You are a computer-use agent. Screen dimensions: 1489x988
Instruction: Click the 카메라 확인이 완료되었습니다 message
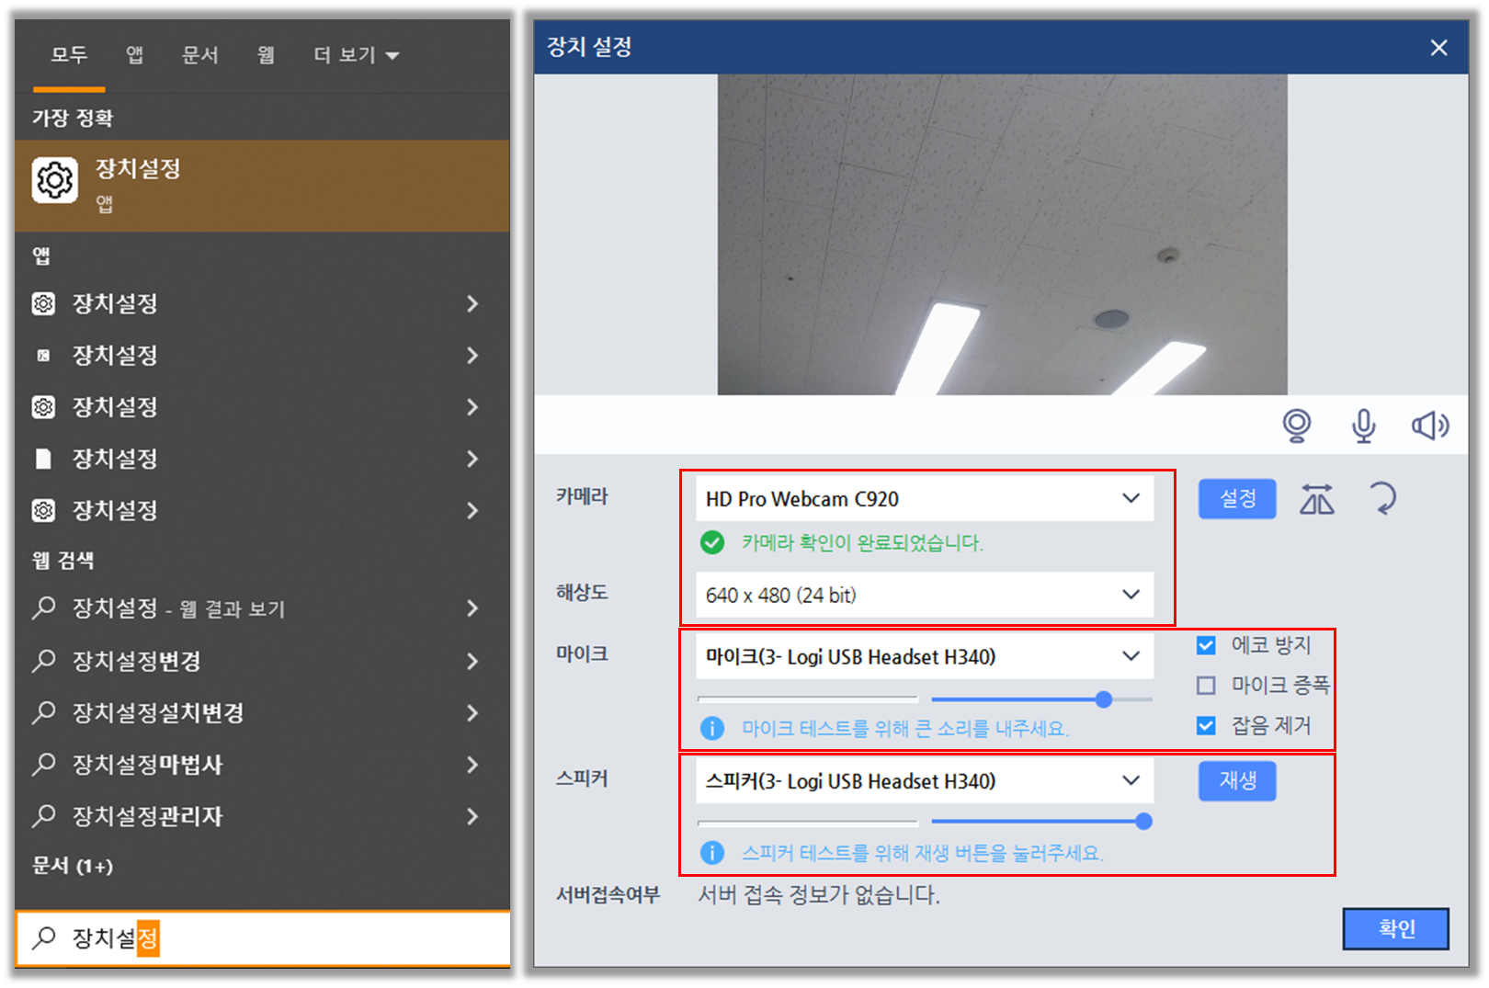[862, 542]
